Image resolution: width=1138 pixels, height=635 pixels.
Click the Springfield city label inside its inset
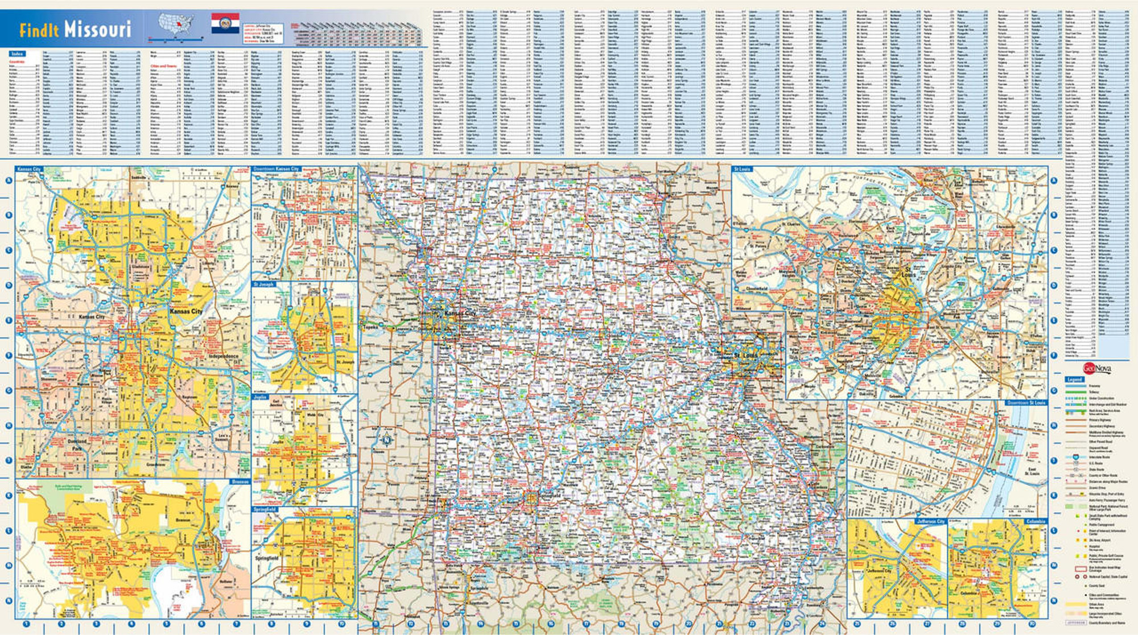pos(267,558)
